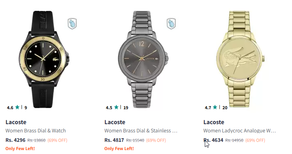The height and width of the screenshot is (154, 292).
Task: Click the Rs. 4817 price
Action: tap(114, 140)
